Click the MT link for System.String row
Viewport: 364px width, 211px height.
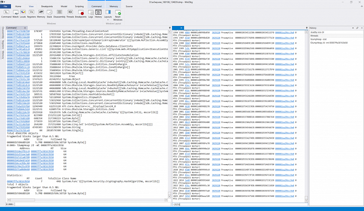[18, 127]
